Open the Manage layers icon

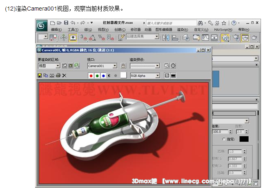tap(186, 38)
